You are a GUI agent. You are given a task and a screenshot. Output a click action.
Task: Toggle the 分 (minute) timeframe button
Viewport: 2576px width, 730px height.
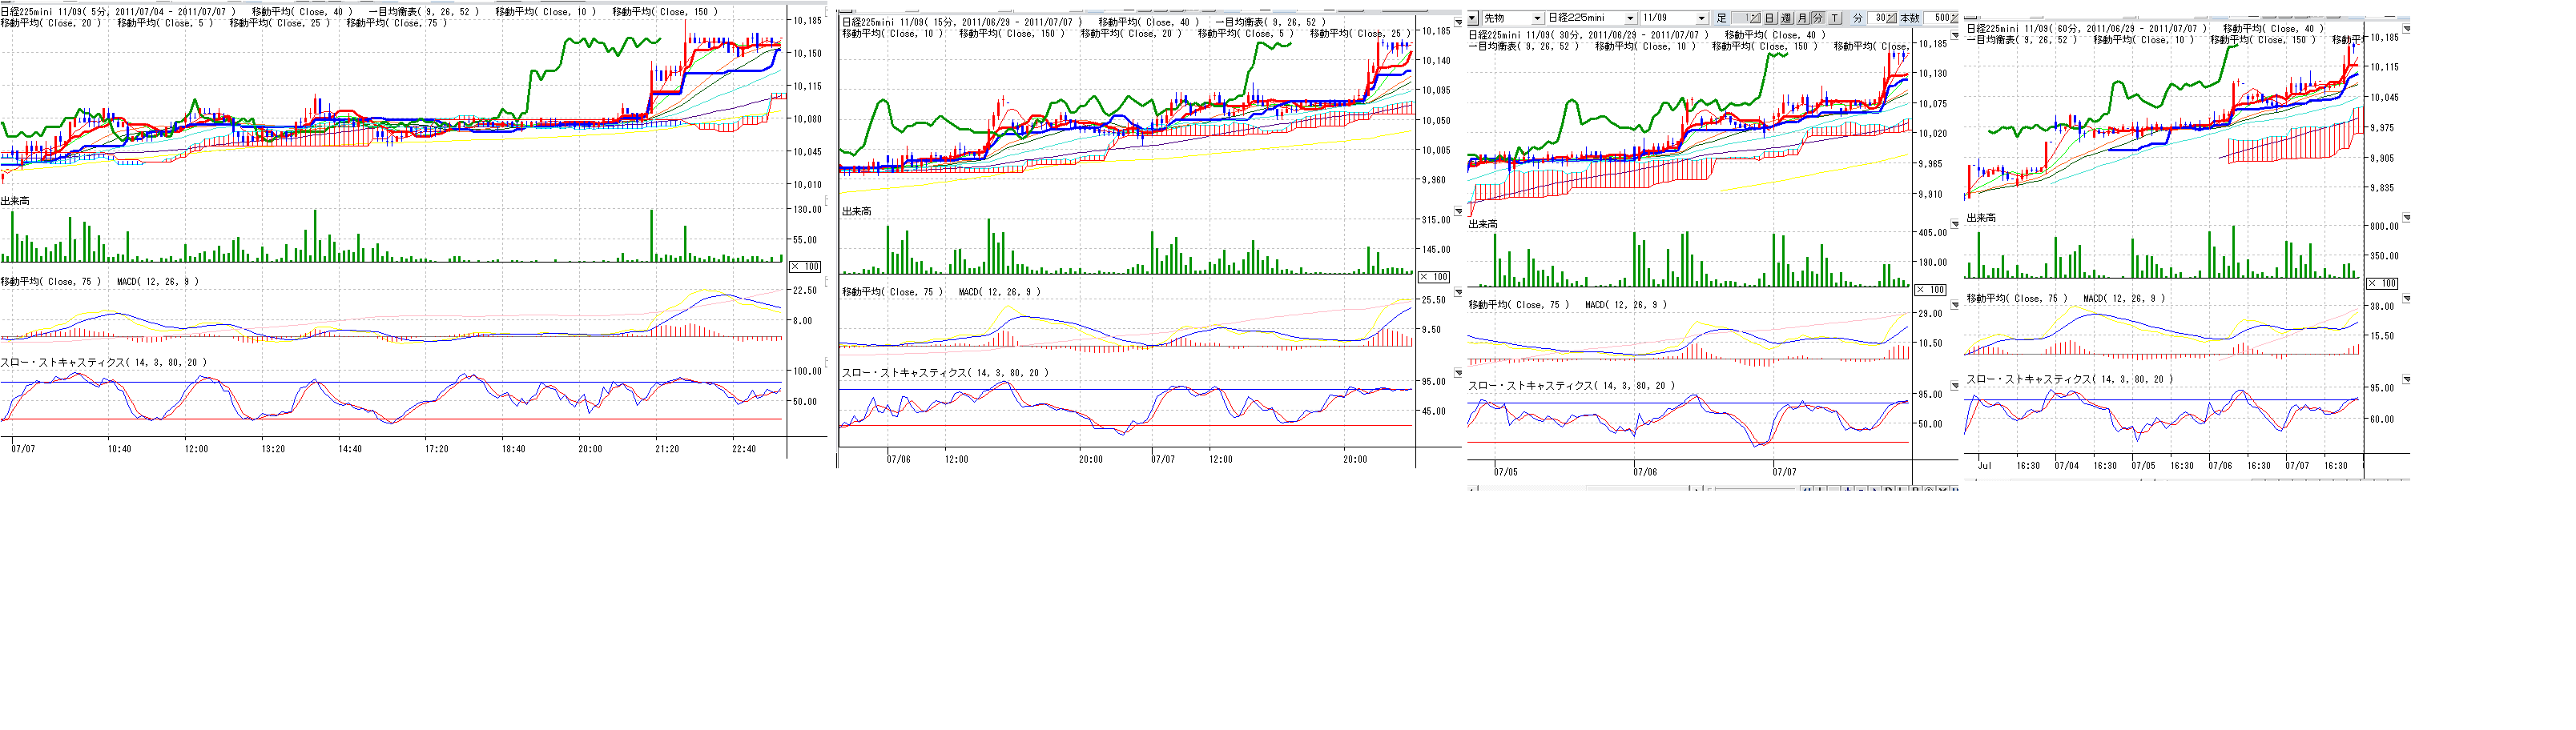pos(1818,18)
